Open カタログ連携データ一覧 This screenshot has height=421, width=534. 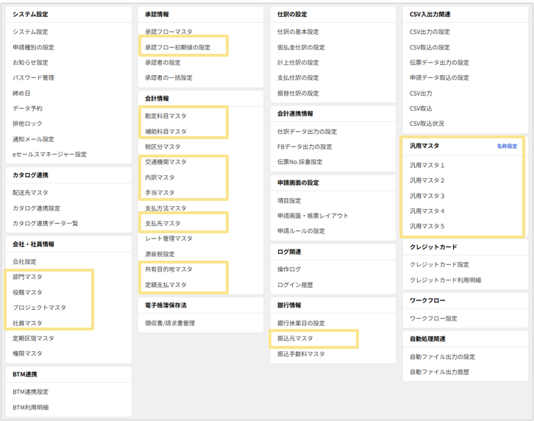point(45,223)
